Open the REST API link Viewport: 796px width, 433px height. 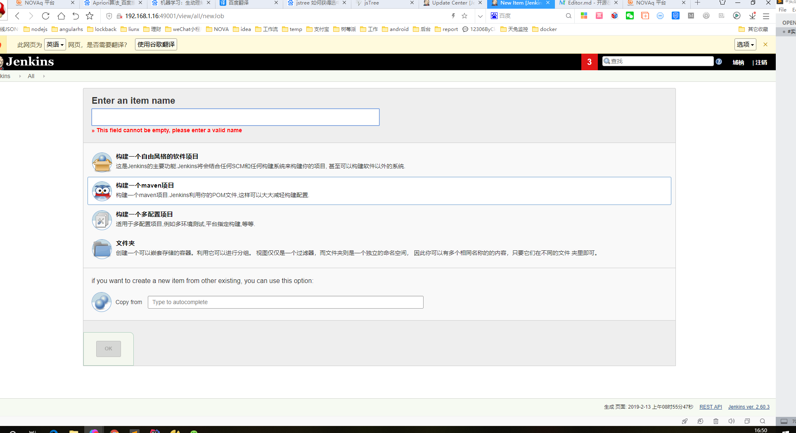point(711,407)
